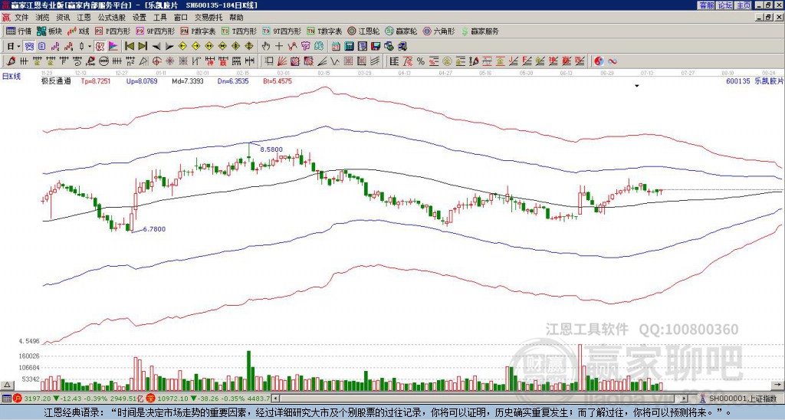
Task: Select the circled crosshair target tool
Action: tap(156, 61)
